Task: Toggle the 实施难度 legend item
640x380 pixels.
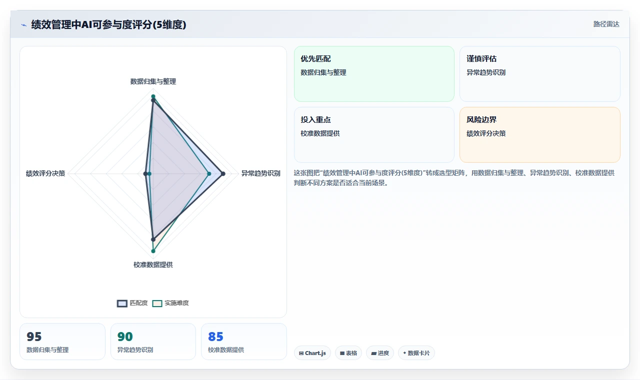Action: [170, 303]
